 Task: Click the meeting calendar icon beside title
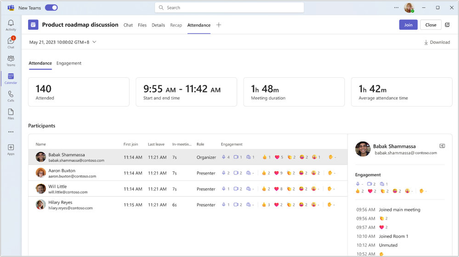coord(33,25)
